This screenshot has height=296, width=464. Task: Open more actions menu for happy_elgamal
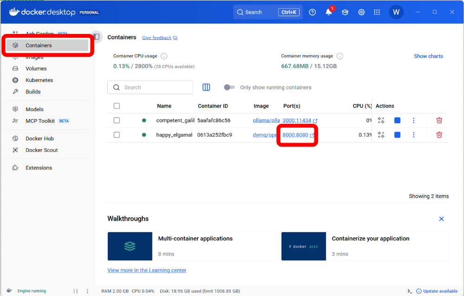click(x=413, y=135)
